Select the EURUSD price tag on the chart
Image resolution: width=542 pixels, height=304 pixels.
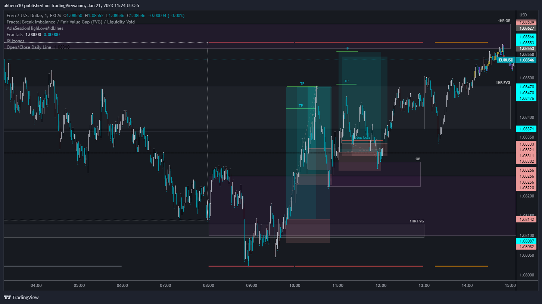tap(506, 60)
